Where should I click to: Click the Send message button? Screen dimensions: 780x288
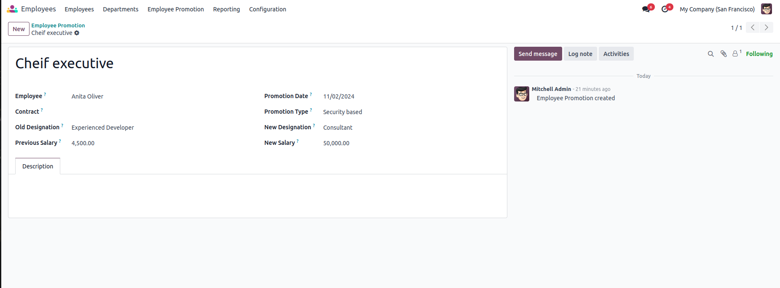538,54
